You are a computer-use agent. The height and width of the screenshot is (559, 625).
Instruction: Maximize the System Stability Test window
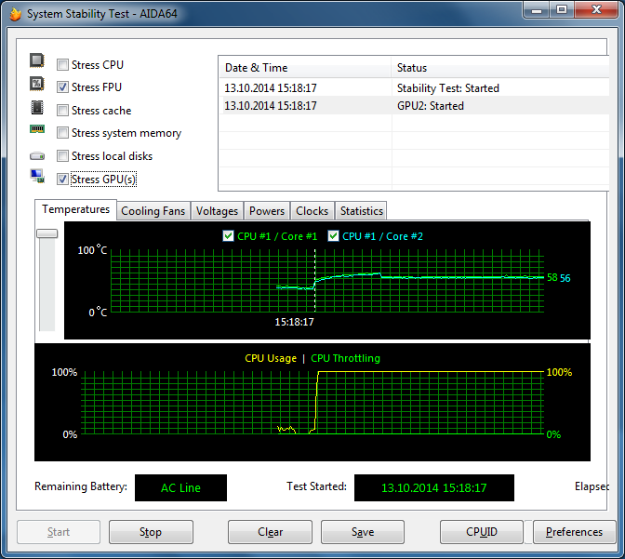pos(562,10)
